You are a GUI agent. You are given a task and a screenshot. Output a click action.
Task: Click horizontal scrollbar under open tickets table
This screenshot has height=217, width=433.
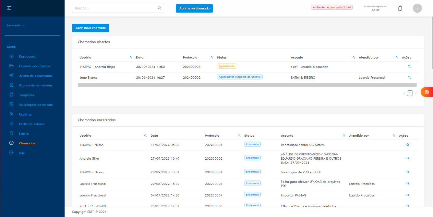[x=247, y=85]
